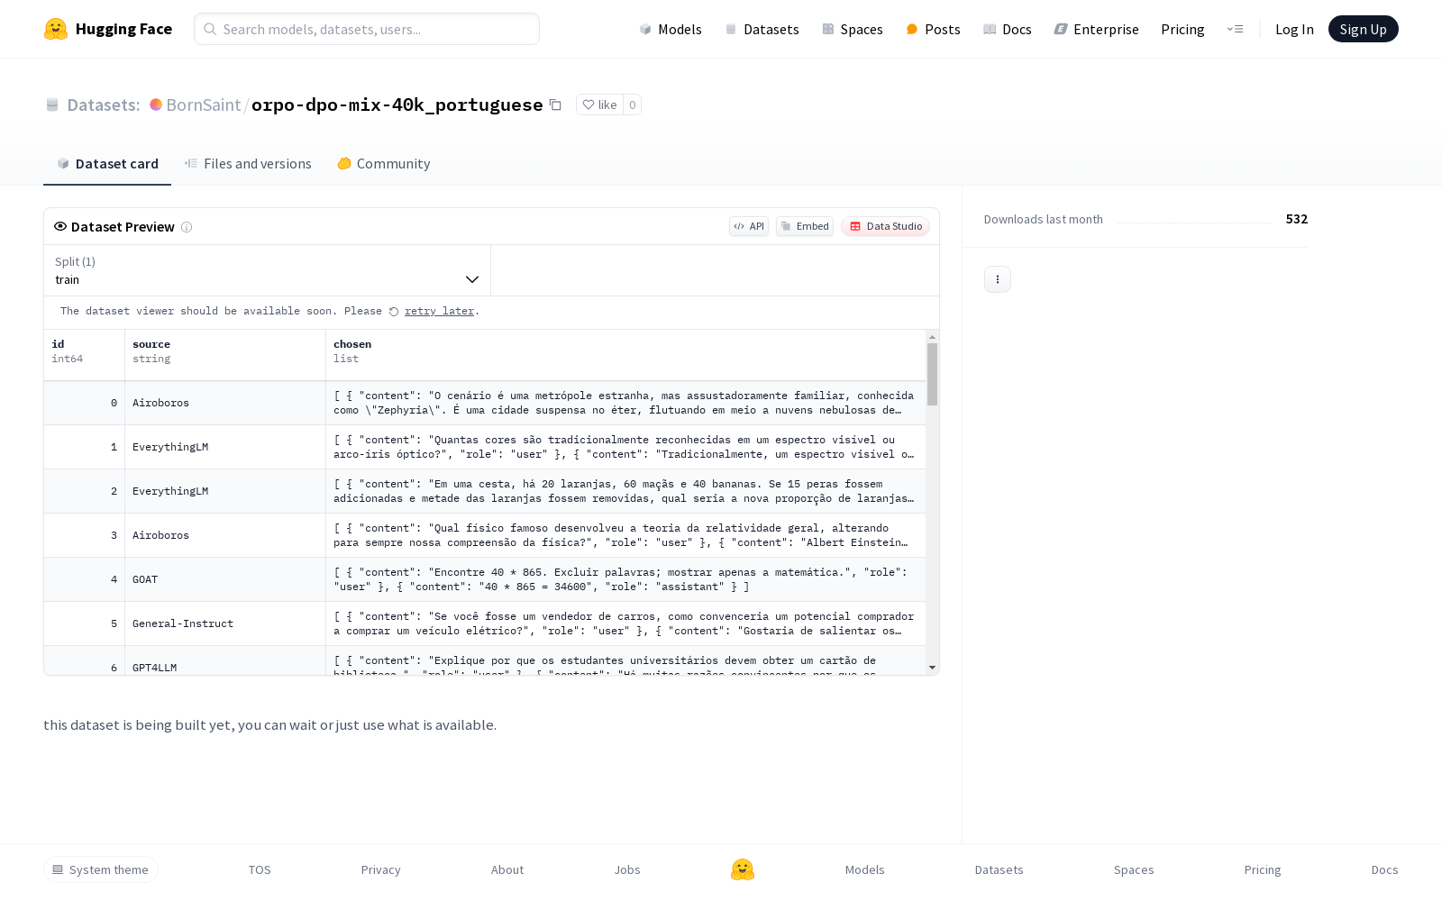Copy dataset name with the copy icon
This screenshot has height=901, width=1442.
555,105
